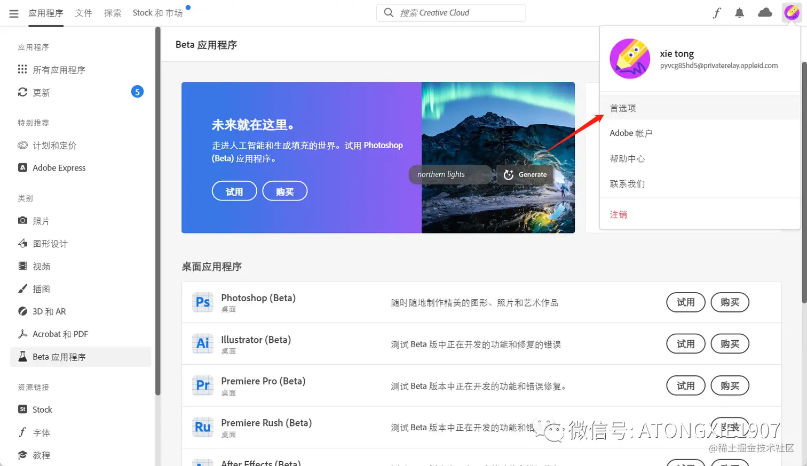Viewport: 807px width, 466px height.
Task: Open 更新 in the sidebar
Action: [x=81, y=93]
